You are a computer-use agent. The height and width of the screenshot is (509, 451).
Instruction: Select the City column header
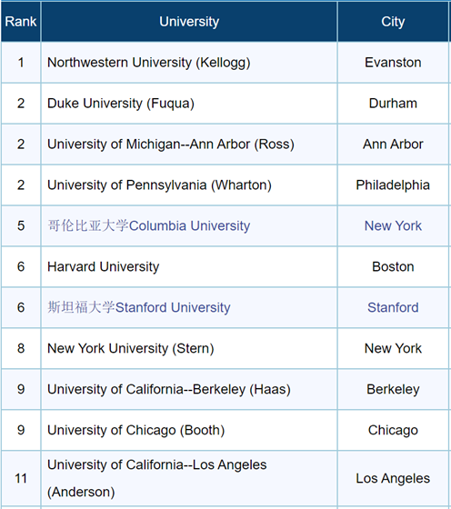click(x=393, y=22)
